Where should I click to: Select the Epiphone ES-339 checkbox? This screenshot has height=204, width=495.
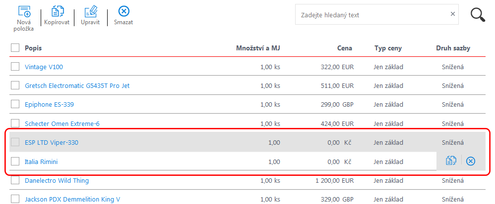click(15, 104)
